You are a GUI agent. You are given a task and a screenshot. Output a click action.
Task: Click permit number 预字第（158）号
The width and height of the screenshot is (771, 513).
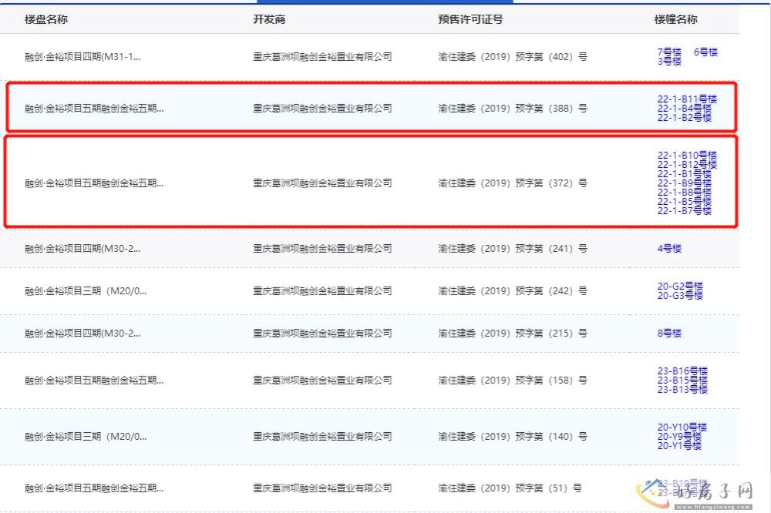[513, 381]
